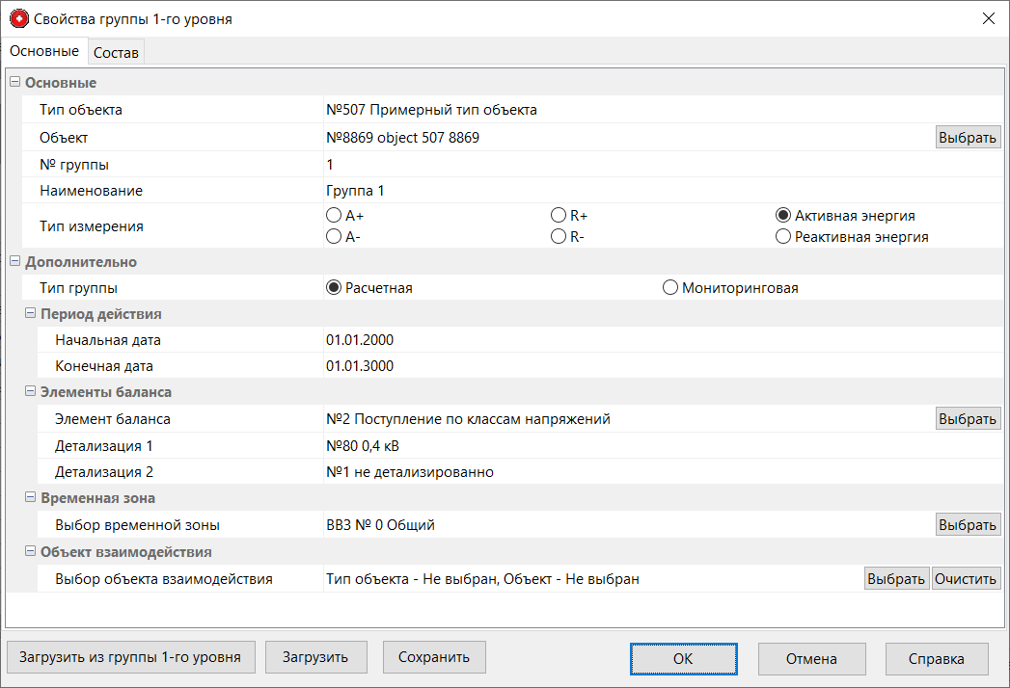Collapse the Период действия group

[x=31, y=314]
